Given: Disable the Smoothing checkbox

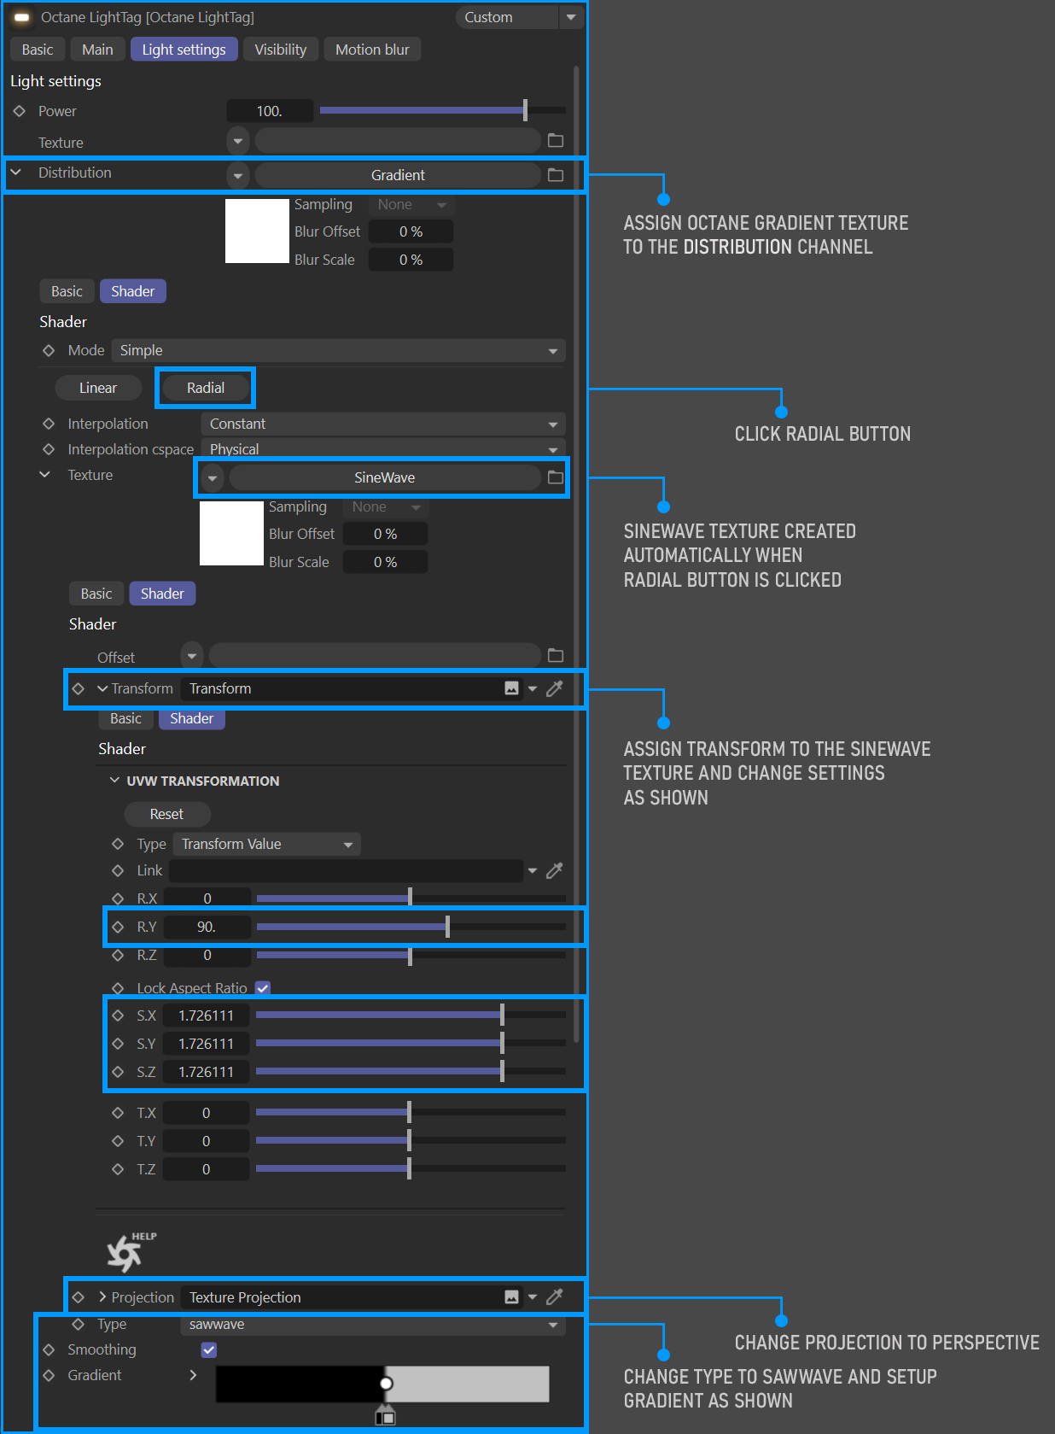Looking at the screenshot, I should pyautogui.click(x=209, y=1349).
